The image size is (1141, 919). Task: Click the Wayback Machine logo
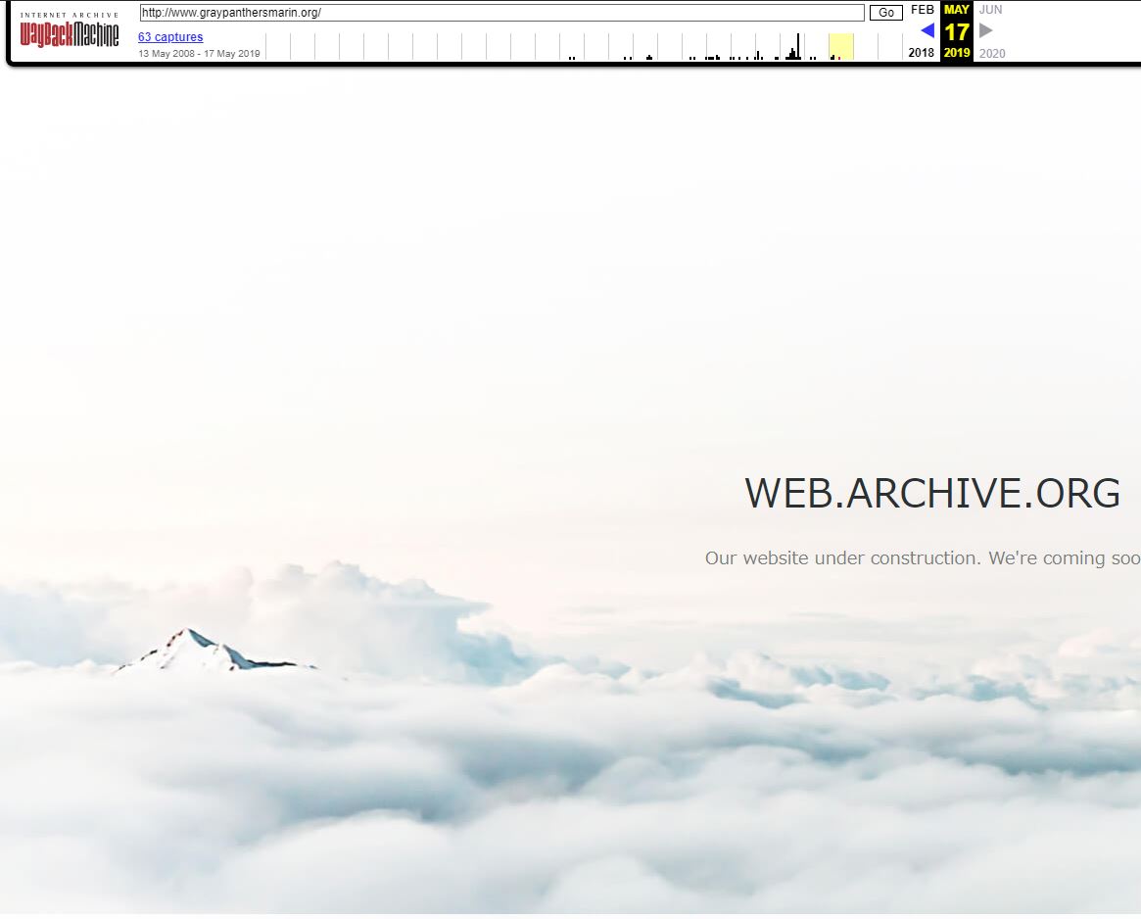point(70,31)
